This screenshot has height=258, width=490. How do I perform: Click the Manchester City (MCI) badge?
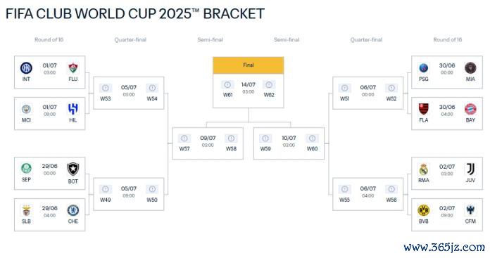coord(26,110)
